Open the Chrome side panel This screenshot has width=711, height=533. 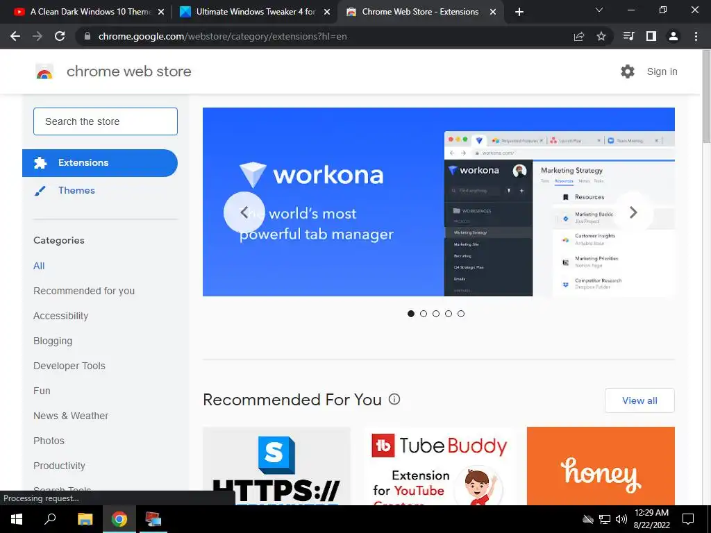(x=651, y=36)
